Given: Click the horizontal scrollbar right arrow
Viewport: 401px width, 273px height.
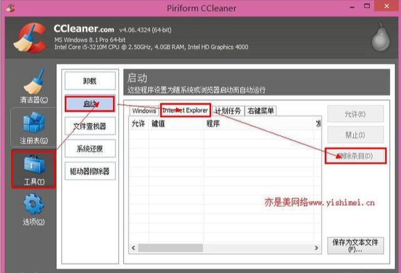Looking at the screenshot, I should point(316,248).
